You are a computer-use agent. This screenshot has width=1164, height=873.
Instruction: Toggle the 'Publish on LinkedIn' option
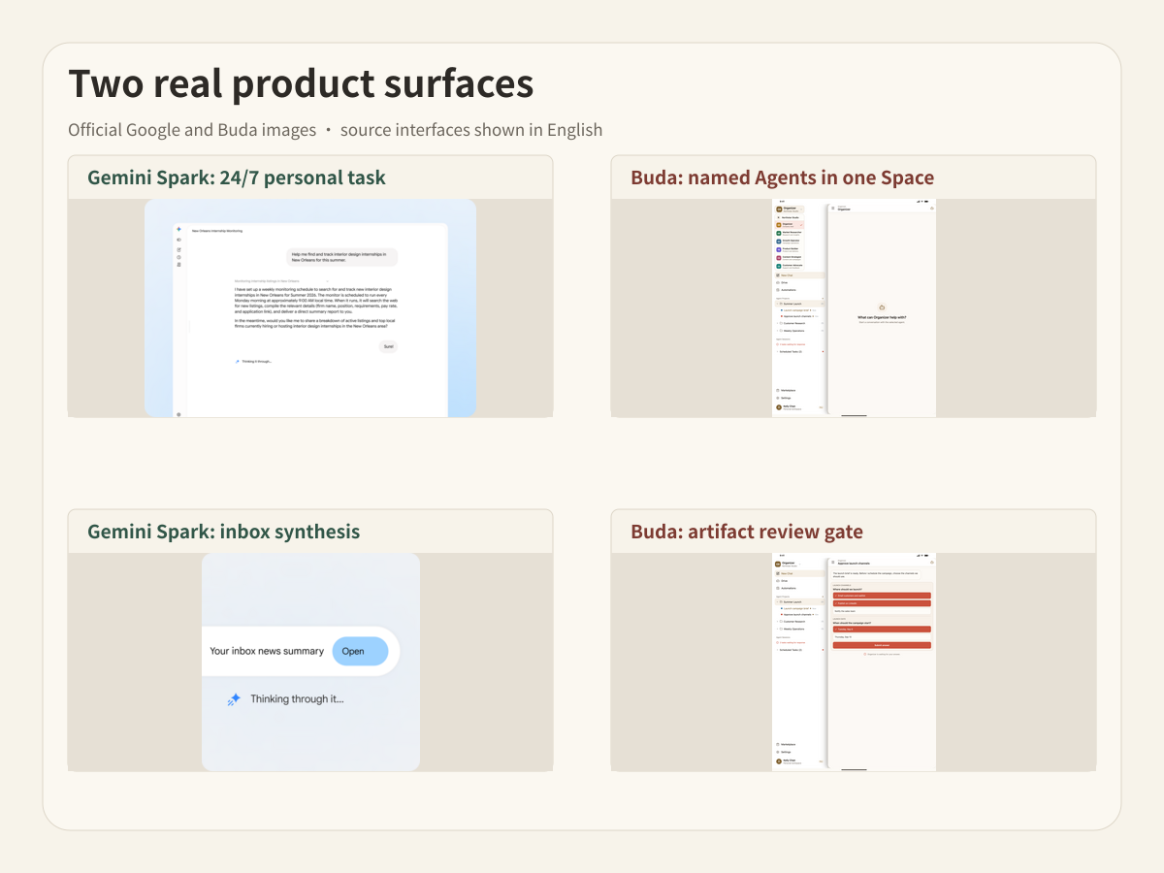click(882, 603)
